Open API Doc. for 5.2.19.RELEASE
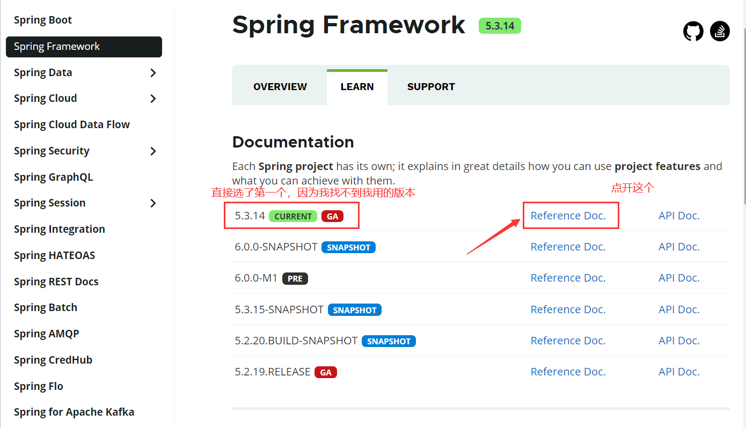 pos(679,372)
